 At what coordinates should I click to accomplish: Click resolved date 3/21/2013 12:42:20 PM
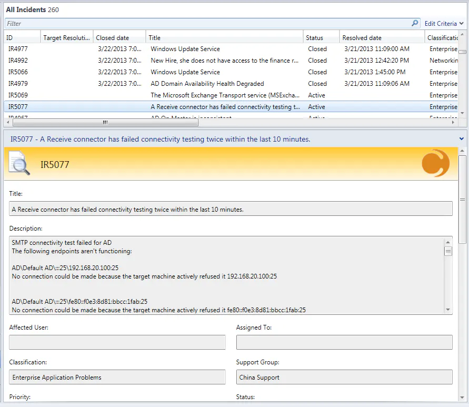click(376, 61)
